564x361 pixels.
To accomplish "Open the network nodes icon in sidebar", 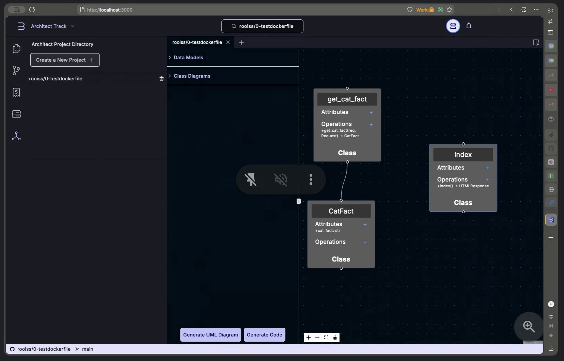I will [x=16, y=136].
